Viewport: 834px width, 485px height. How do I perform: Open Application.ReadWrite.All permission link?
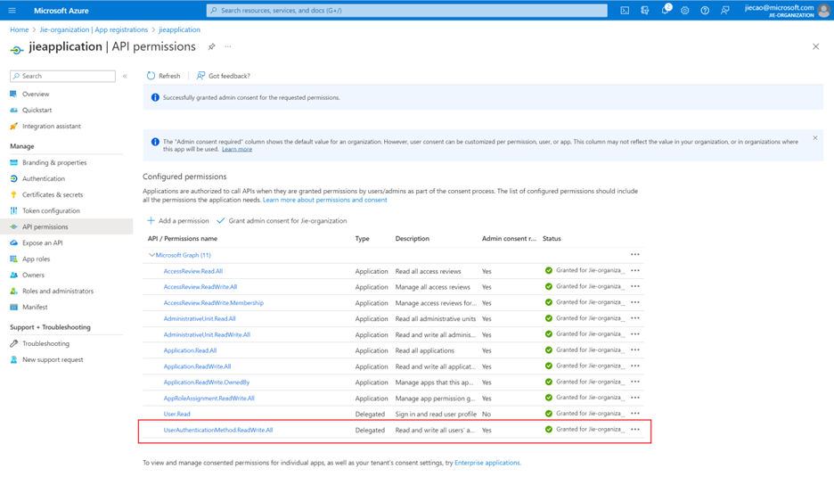pos(197,366)
